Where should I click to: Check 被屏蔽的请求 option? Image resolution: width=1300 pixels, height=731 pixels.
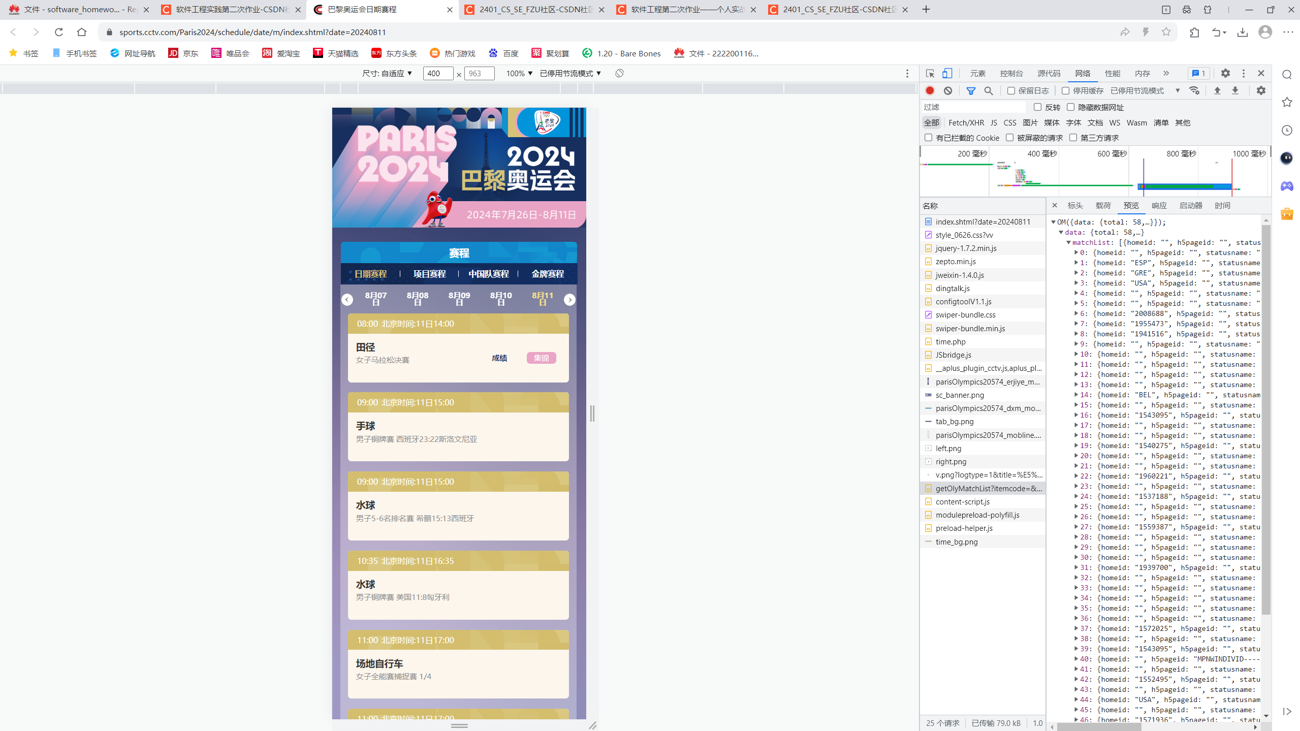coord(1010,138)
